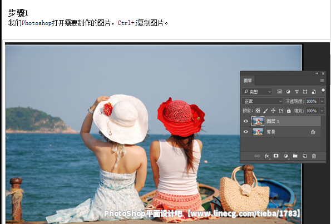Filter layers by adjustment layers
This screenshot has height=224, width=331.
288,92
